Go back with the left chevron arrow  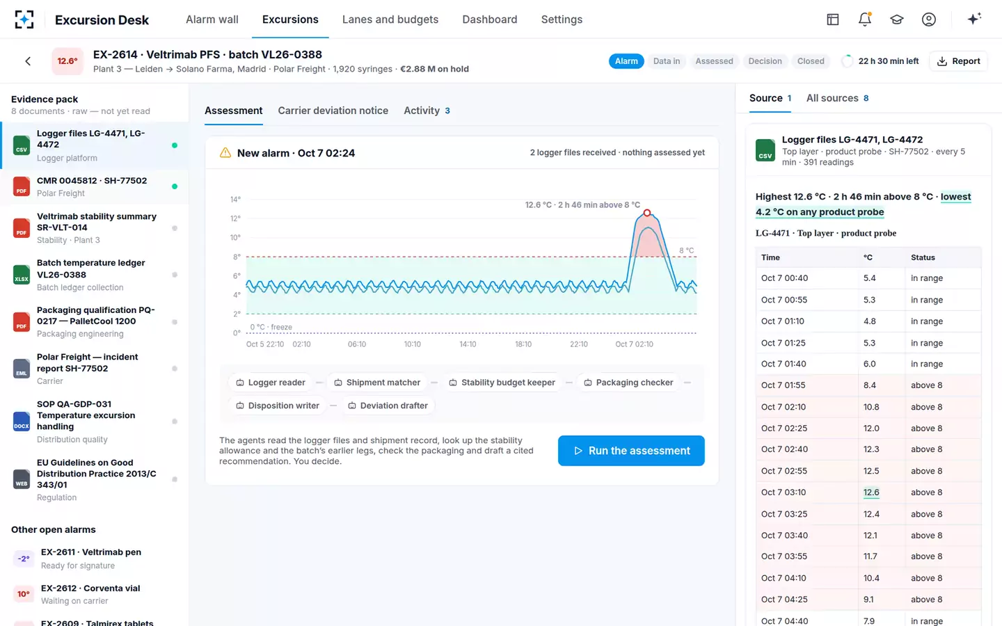click(28, 61)
